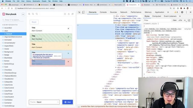Switch to Elements tab

[x=93, y=12]
